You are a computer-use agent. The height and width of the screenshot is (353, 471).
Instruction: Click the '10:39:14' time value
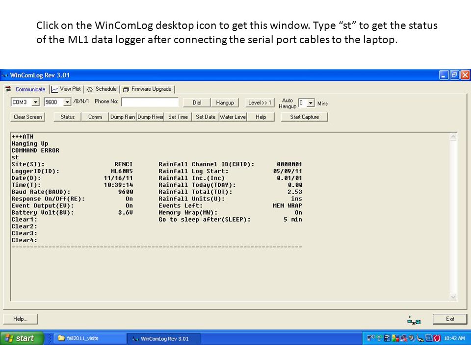[118, 185]
